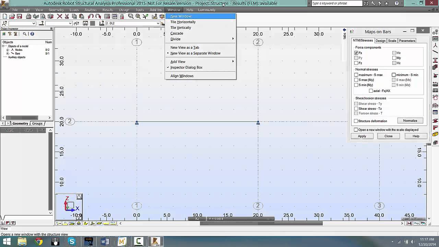The width and height of the screenshot is (439, 247).
Task: Check the S min (My) checkbox
Action: click(356, 85)
